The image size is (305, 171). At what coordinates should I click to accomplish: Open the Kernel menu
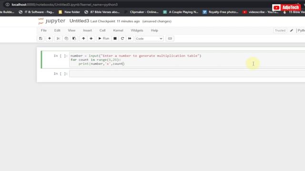point(118,30)
